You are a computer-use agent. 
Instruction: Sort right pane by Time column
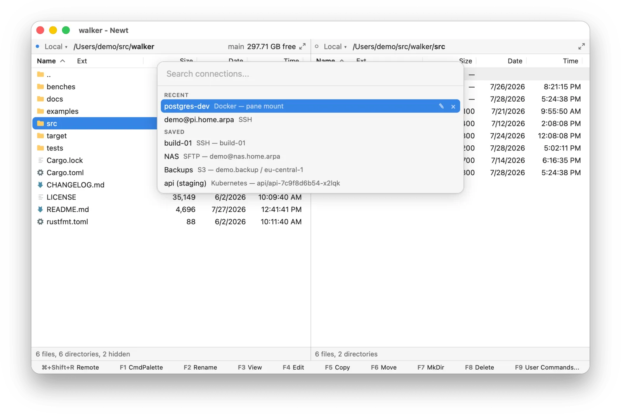pos(570,61)
